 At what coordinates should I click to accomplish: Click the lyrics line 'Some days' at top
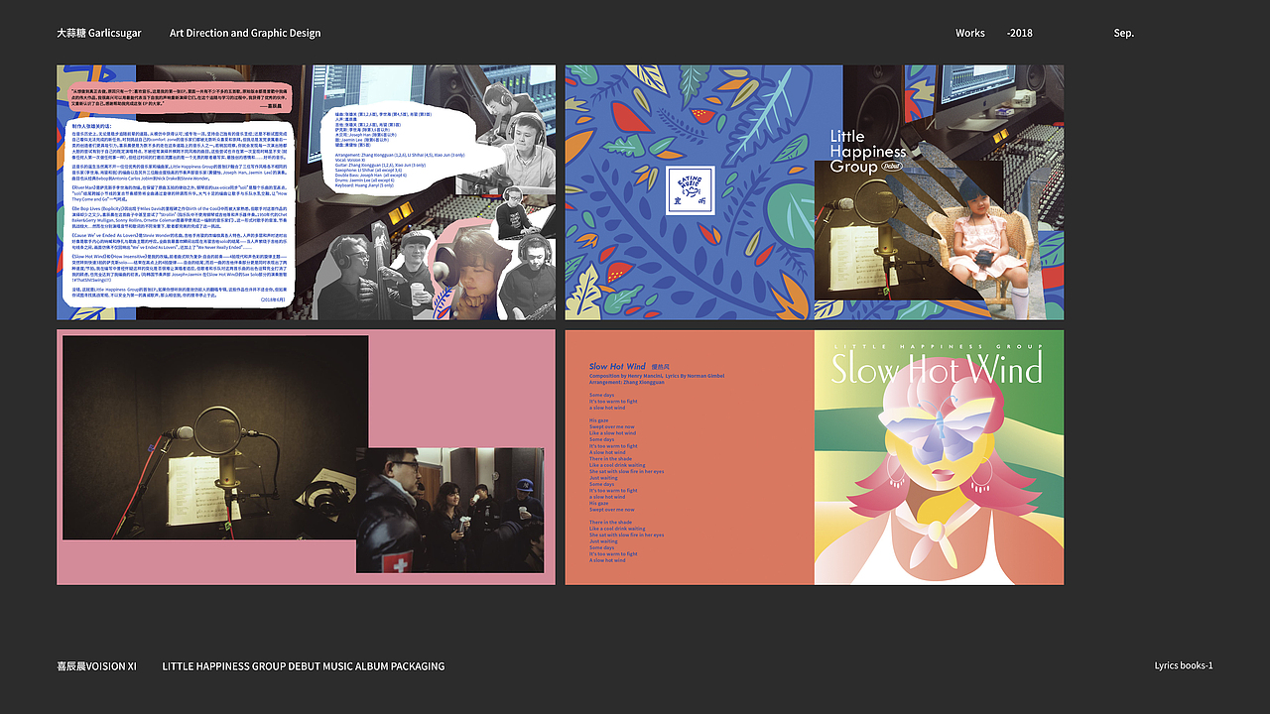[x=602, y=395]
